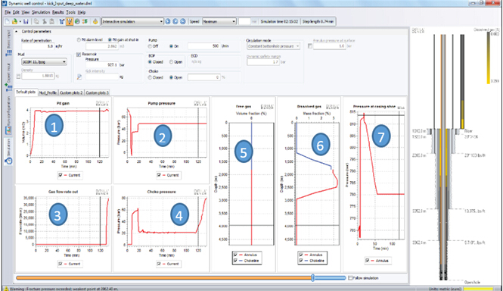Click the New file toolbar icon
503x291 pixels.
click(x=8, y=21)
